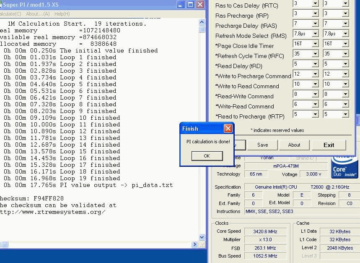Click the Stepping value "8" in CPU-Z
Image resolution: width=360 pixels, height=263 pixels.
click(x=349, y=195)
